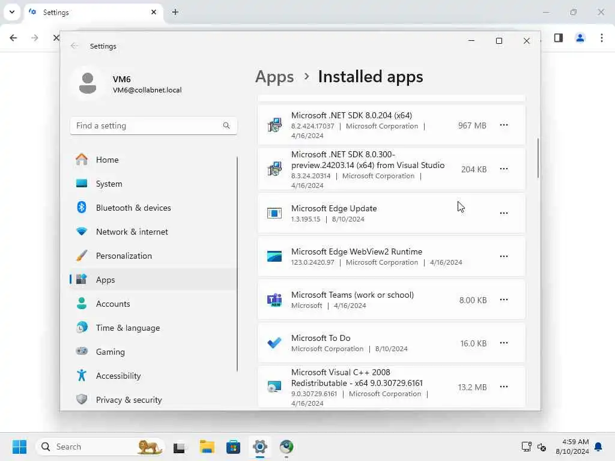615x461 pixels.
Task: Open more options for Edge WebView2 Runtime
Action: point(504,256)
